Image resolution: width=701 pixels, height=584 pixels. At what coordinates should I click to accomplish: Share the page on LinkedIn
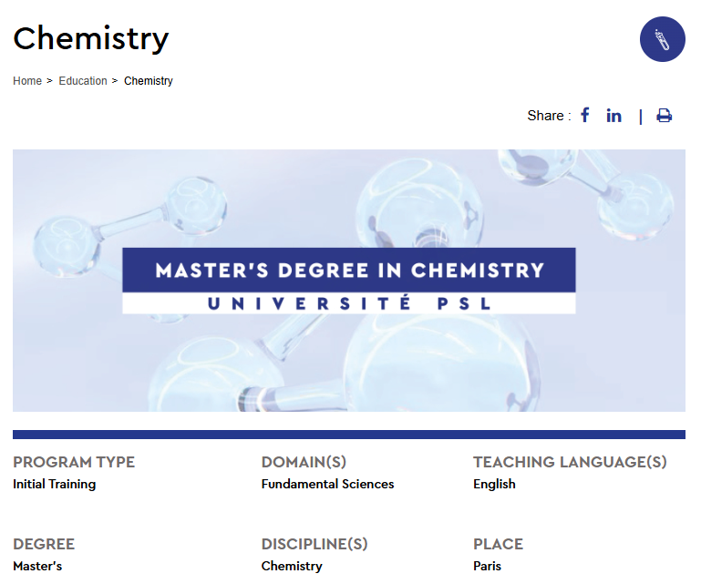click(613, 116)
